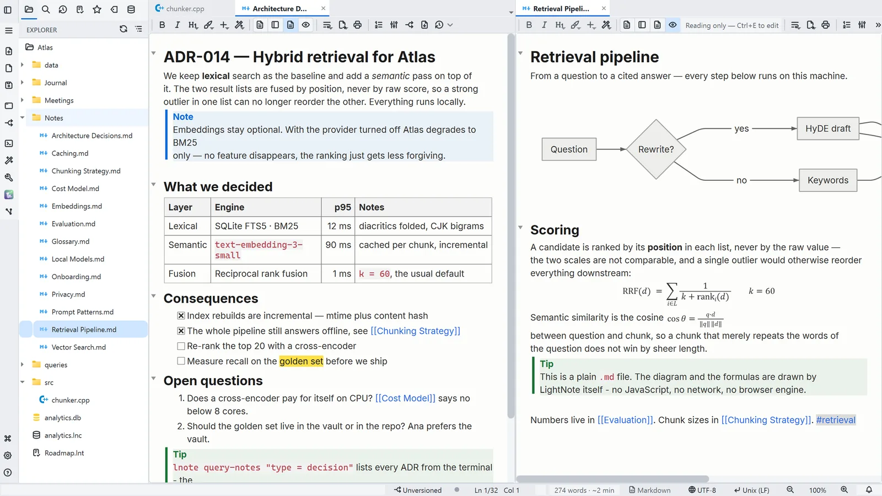Open the tags panel icon
882x496 pixels.
pos(114,9)
